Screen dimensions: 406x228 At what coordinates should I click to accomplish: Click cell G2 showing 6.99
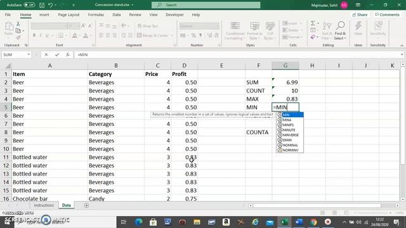pos(285,82)
